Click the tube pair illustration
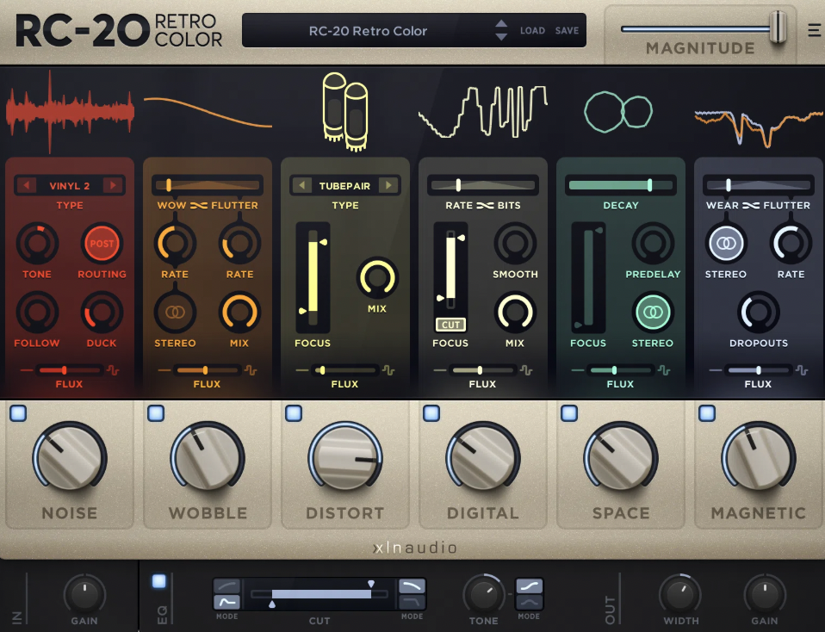This screenshot has width=825, height=632. pos(345,112)
